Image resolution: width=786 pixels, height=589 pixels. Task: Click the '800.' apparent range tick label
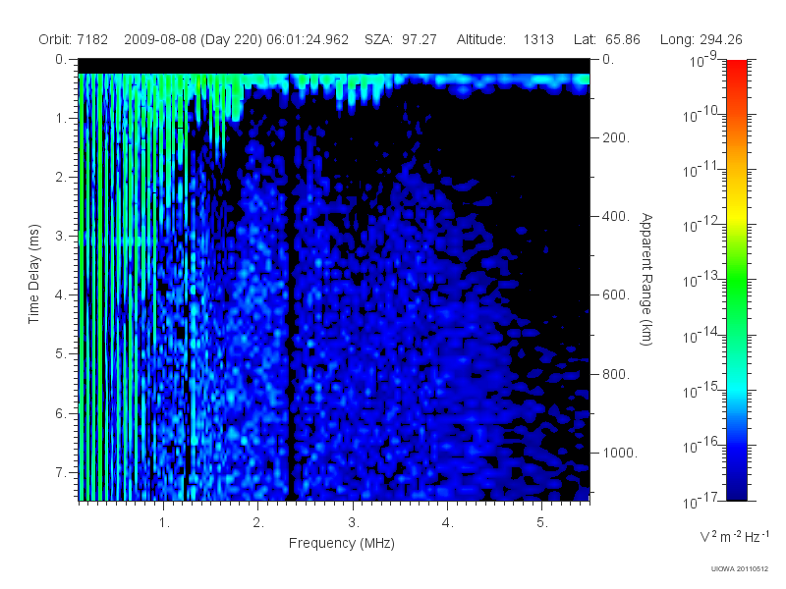pos(616,374)
